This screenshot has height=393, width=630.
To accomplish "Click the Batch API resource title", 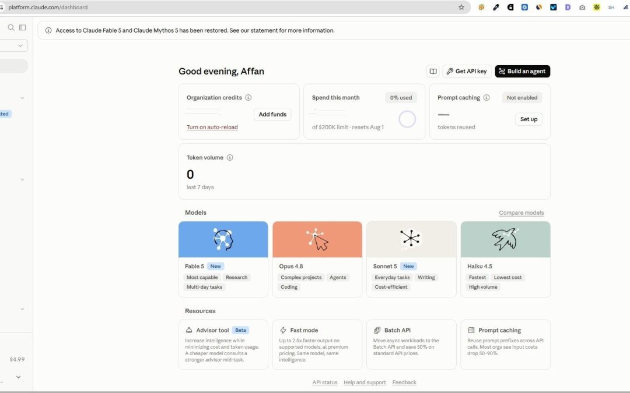I will tap(397, 330).
